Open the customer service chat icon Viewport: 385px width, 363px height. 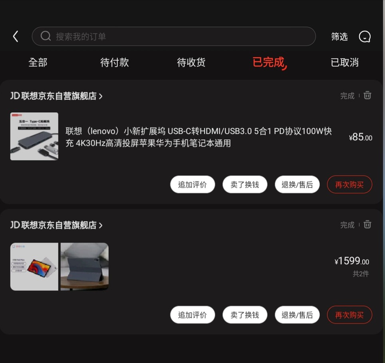[365, 37]
